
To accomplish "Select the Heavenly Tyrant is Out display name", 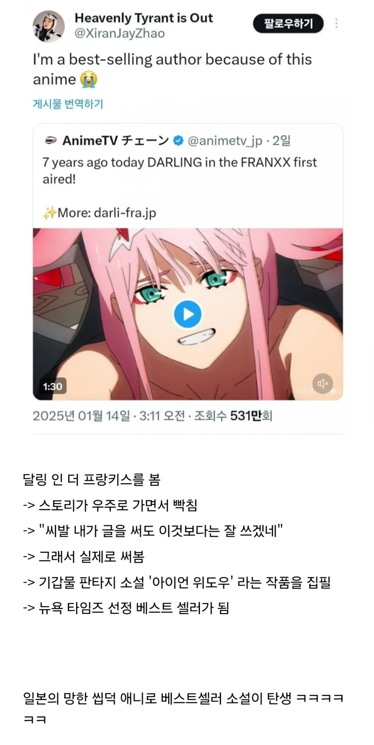I will click(144, 18).
